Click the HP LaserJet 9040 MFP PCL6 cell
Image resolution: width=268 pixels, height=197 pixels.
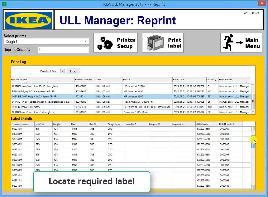(x=147, y=107)
